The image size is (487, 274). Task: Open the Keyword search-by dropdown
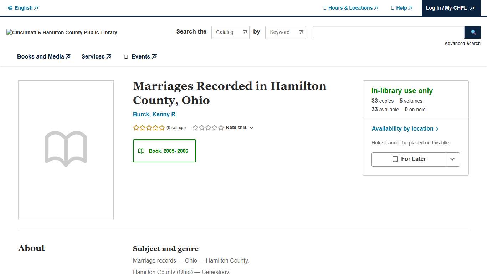(x=285, y=32)
